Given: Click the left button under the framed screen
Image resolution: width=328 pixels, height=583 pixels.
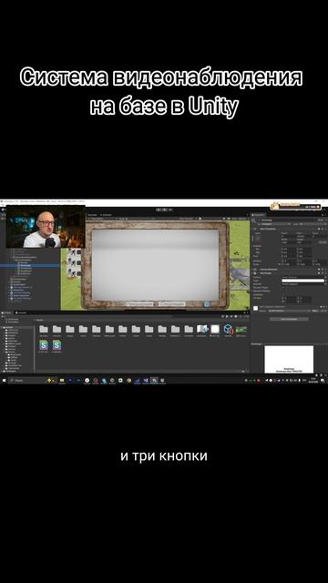Looking at the screenshot, I should [x=139, y=303].
